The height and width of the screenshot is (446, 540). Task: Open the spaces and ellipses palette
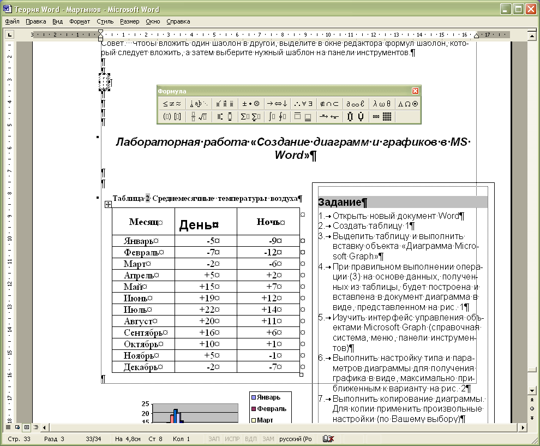pyautogui.click(x=199, y=104)
